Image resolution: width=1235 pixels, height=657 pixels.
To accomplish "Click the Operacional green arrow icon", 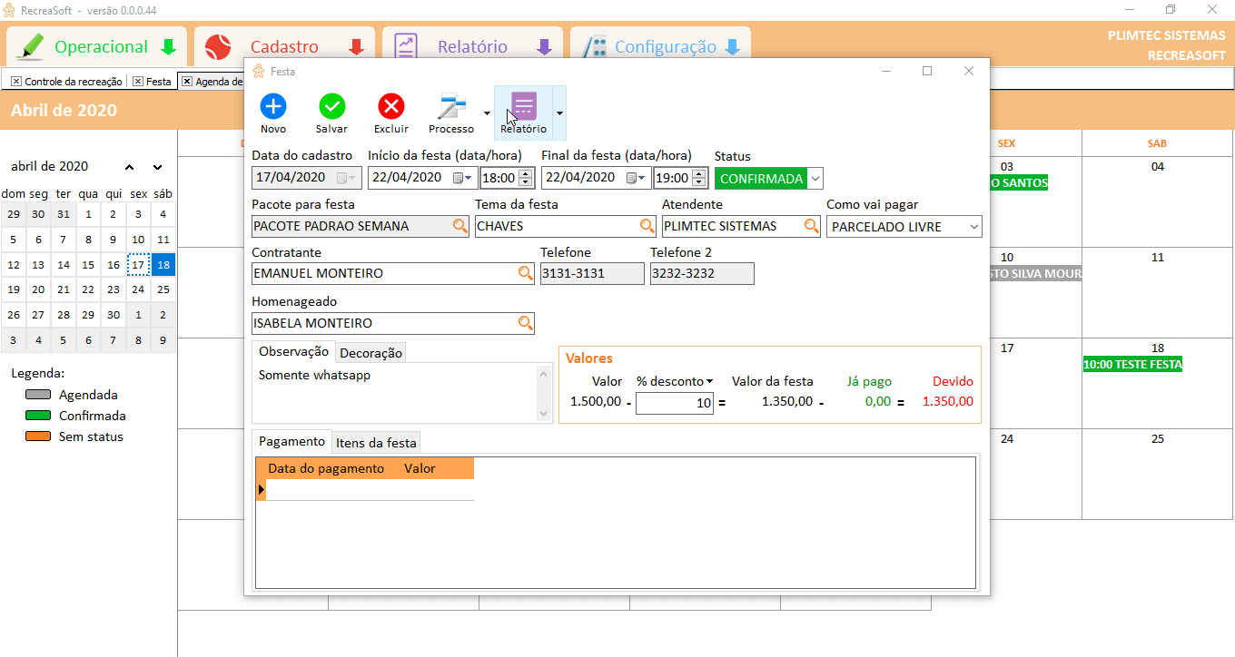I will [168, 47].
